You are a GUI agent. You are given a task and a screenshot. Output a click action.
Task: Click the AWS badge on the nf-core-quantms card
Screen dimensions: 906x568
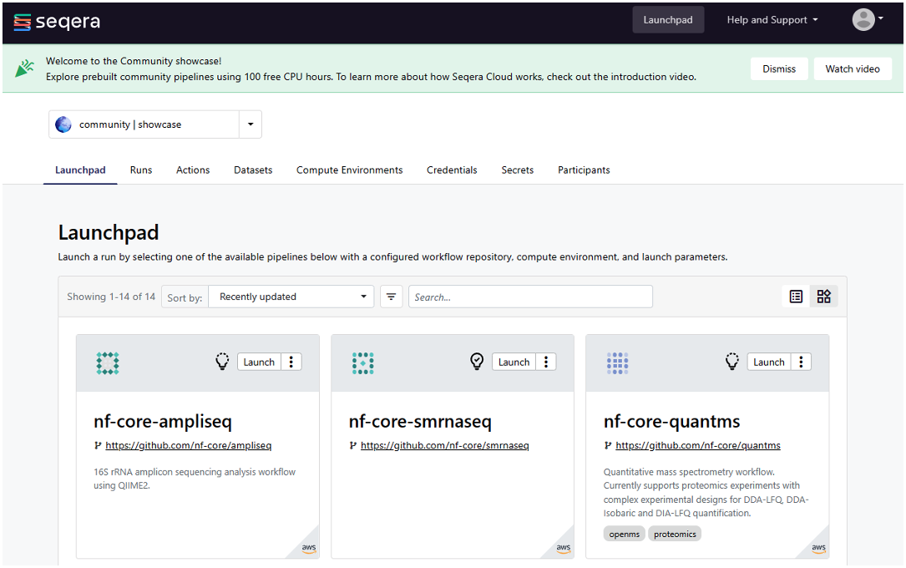pyautogui.click(x=816, y=546)
